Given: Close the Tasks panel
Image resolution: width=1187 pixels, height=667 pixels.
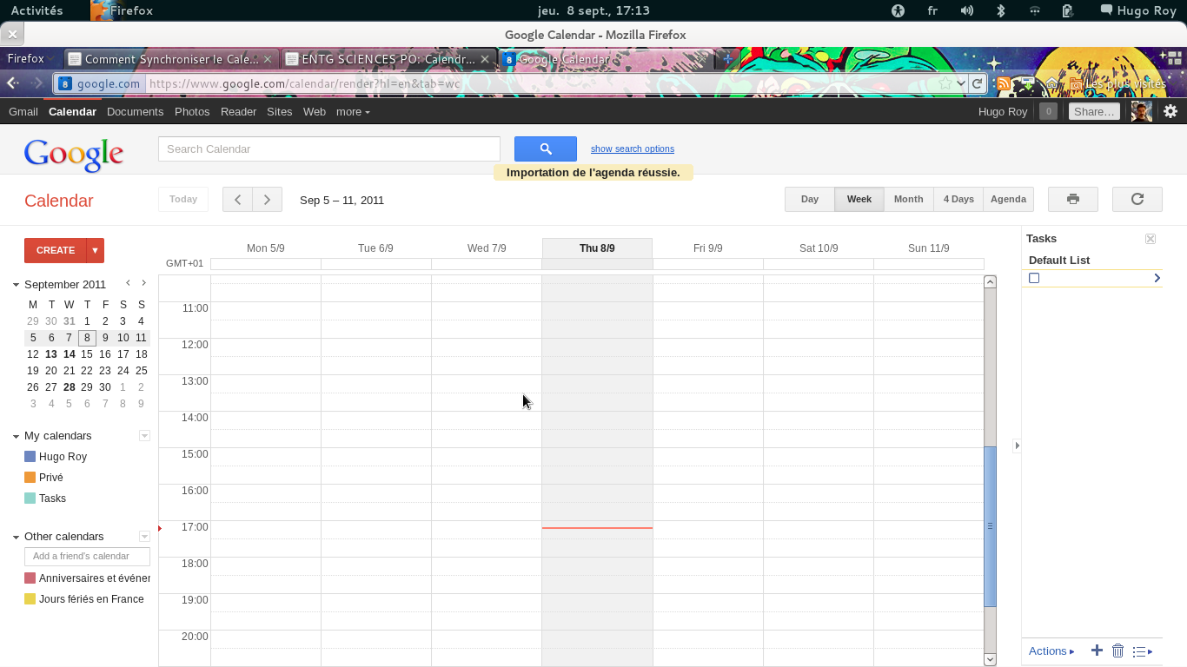Looking at the screenshot, I should point(1151,239).
